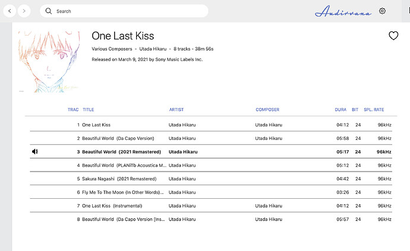
Task: Favorite the album with the heart icon
Action: (393, 36)
